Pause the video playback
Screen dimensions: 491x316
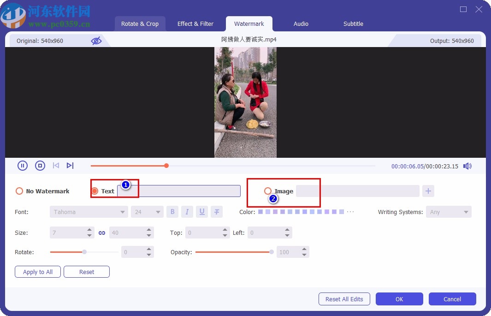click(x=23, y=165)
